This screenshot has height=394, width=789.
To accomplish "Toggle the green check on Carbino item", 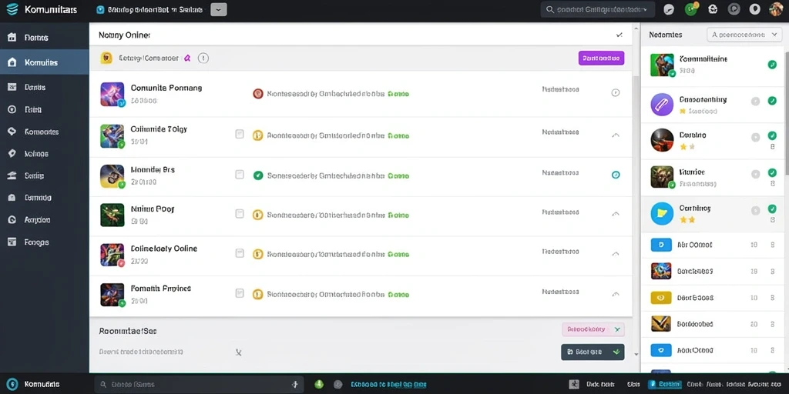I will click(772, 135).
